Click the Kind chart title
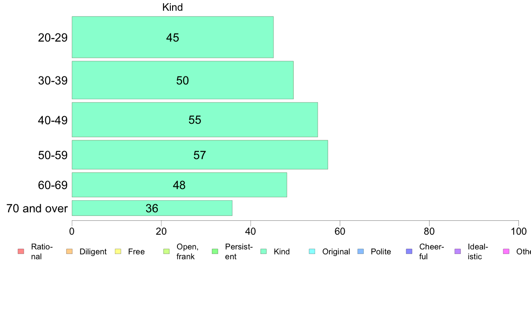The width and height of the screenshot is (531, 329). pyautogui.click(x=173, y=7)
